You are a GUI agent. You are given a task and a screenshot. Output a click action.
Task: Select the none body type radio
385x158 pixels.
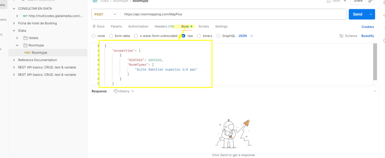coord(94,36)
